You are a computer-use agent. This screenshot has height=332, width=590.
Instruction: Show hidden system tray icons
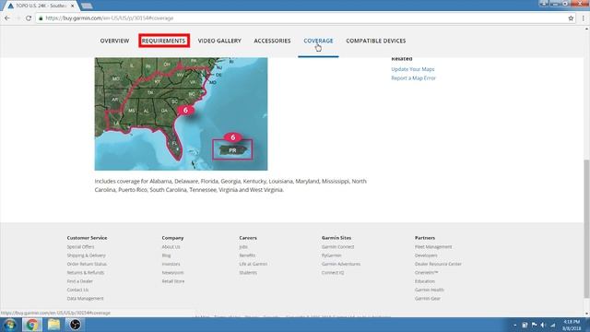[514, 325]
